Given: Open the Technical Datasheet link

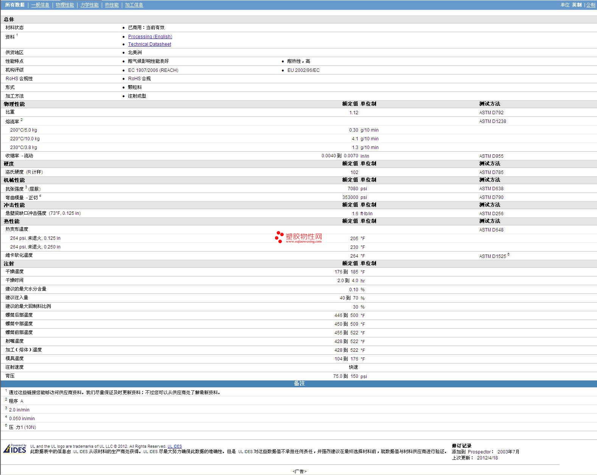Looking at the screenshot, I should pos(149,44).
